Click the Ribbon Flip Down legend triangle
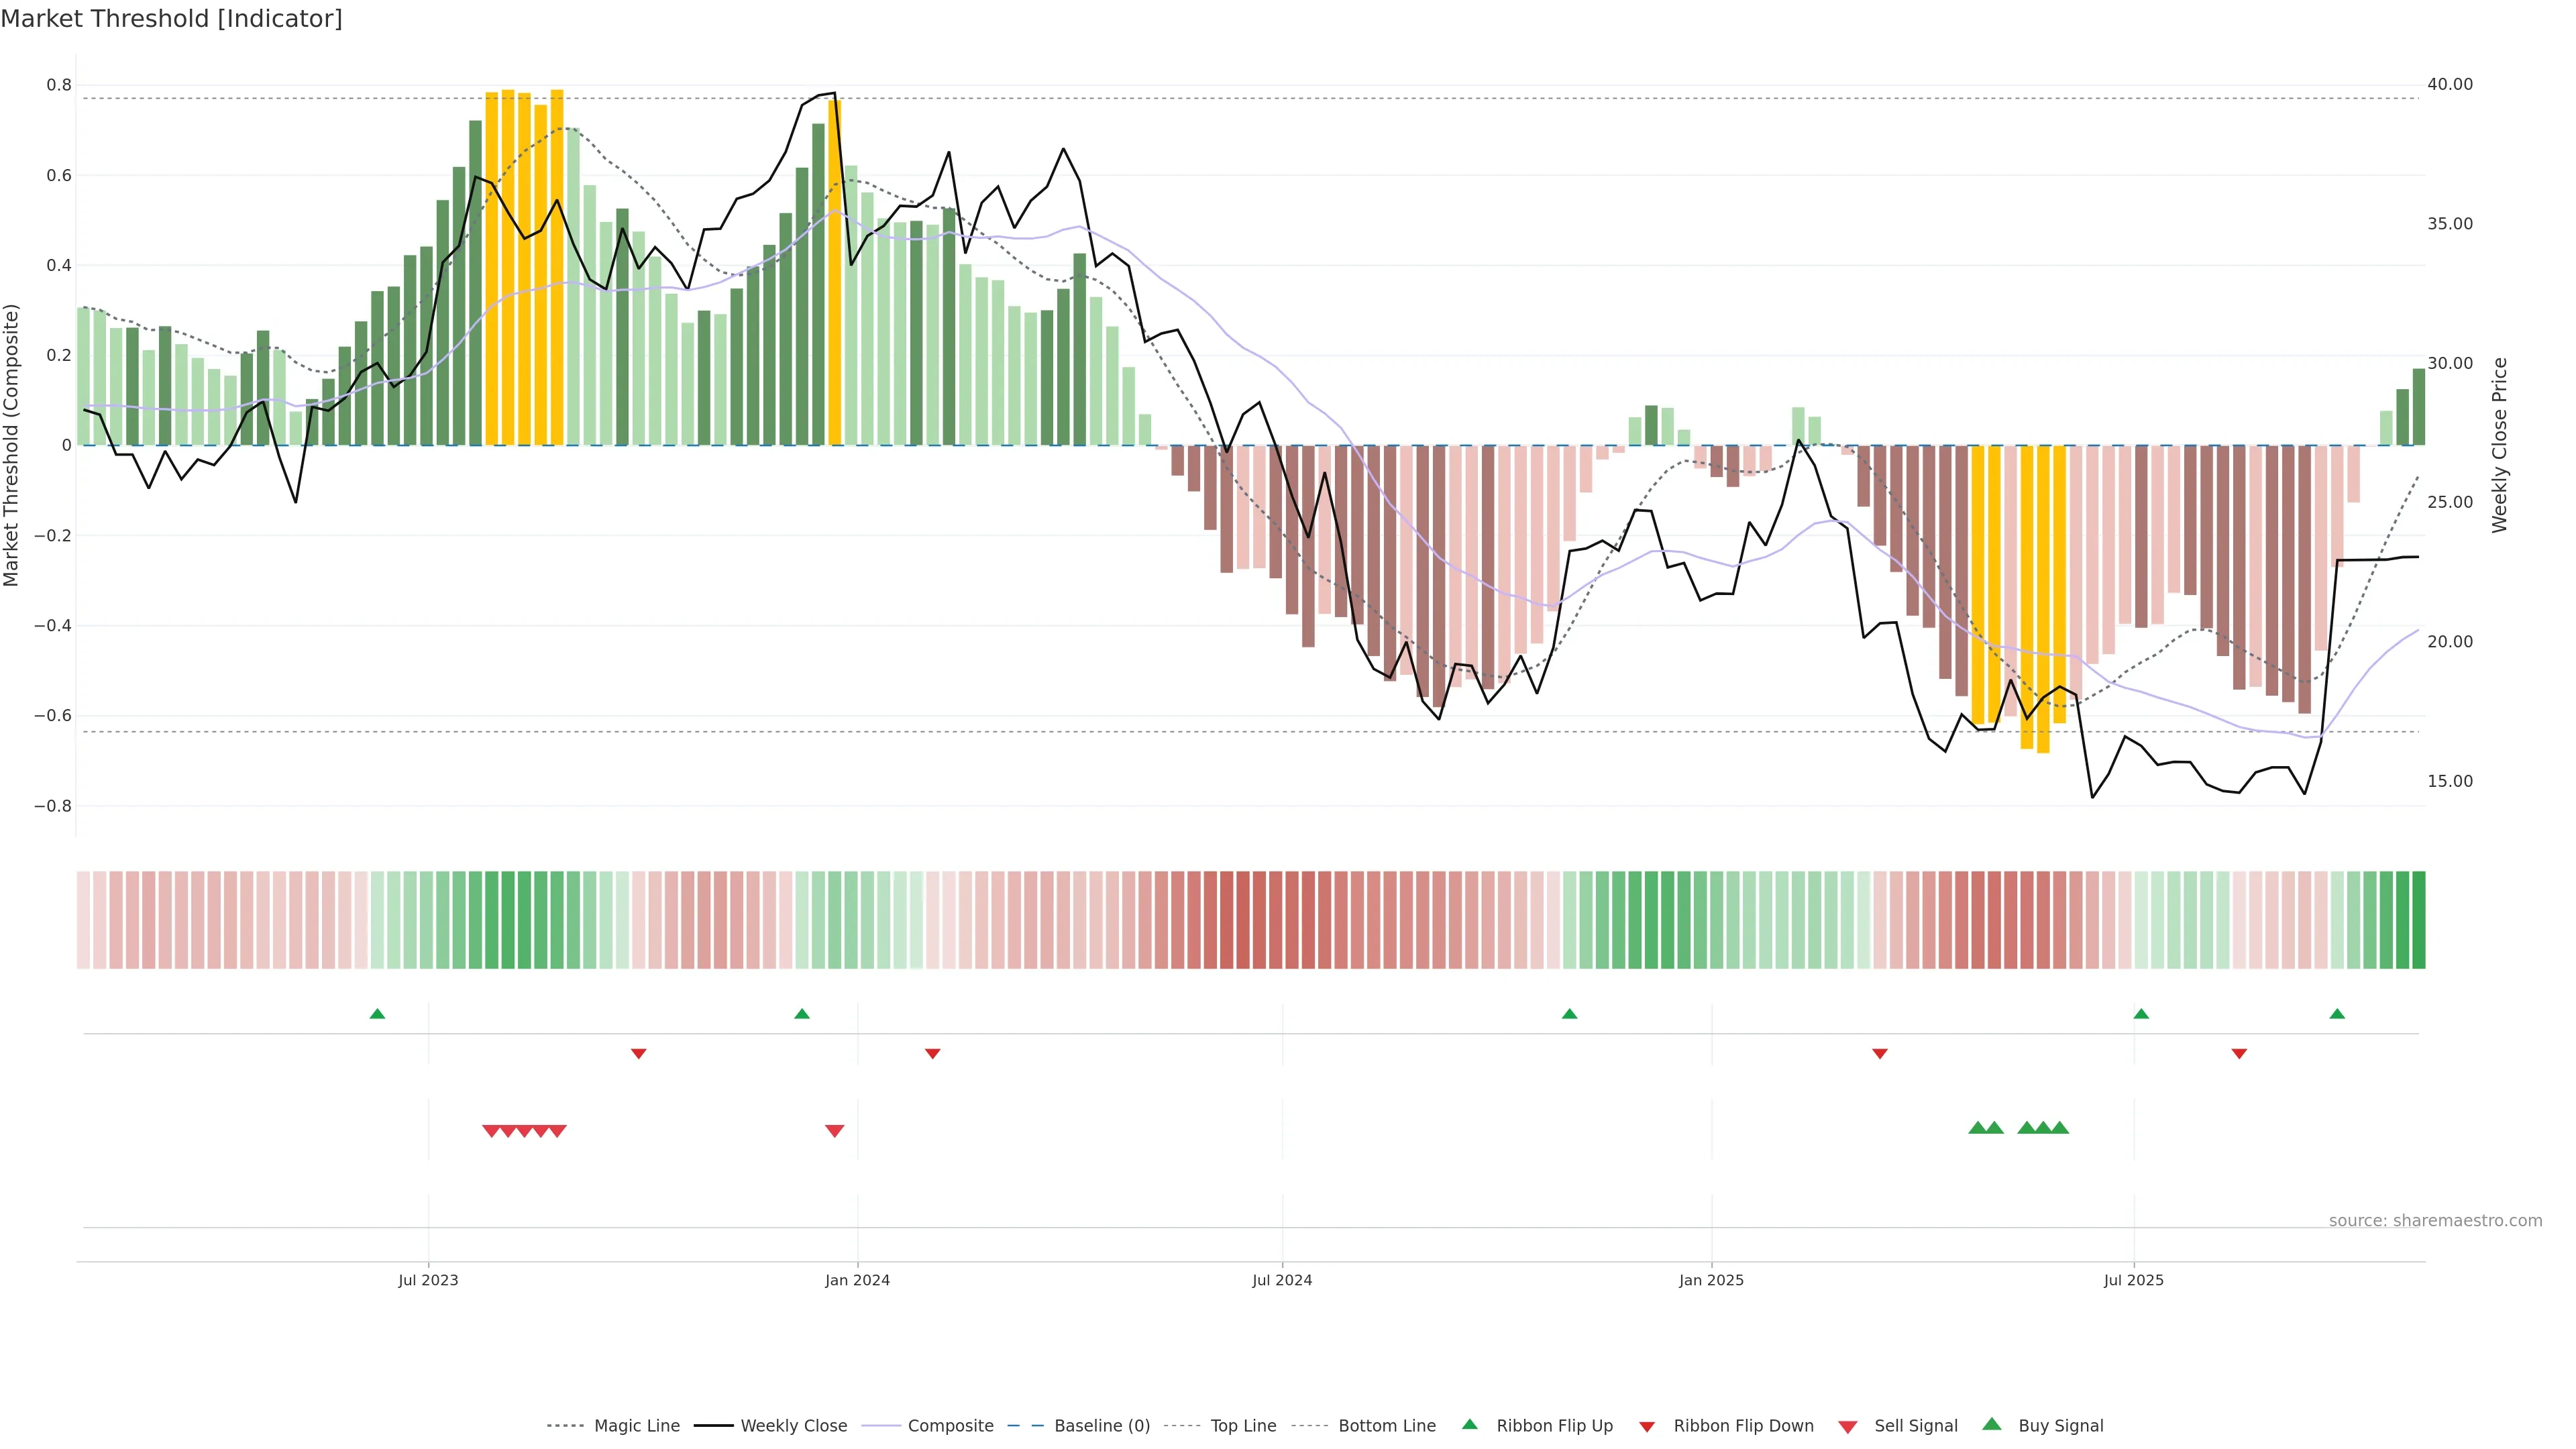Image resolution: width=2576 pixels, height=1449 pixels. [1647, 1427]
